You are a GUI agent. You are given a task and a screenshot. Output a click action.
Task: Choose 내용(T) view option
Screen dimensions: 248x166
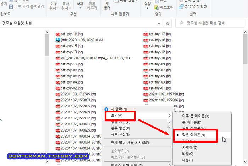[187, 160]
